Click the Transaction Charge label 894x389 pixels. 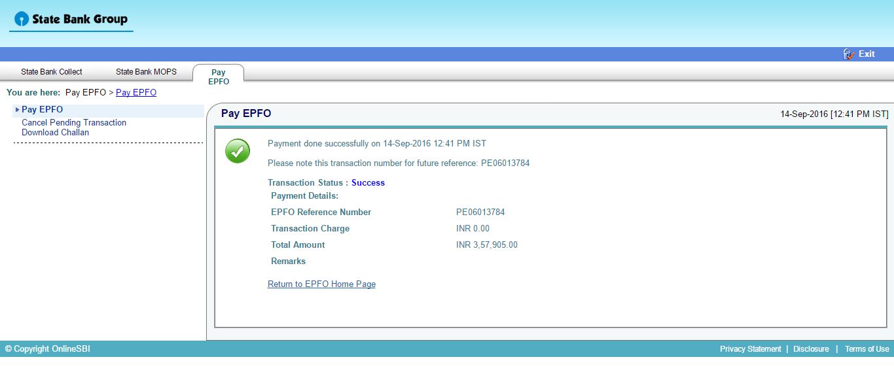pos(310,229)
